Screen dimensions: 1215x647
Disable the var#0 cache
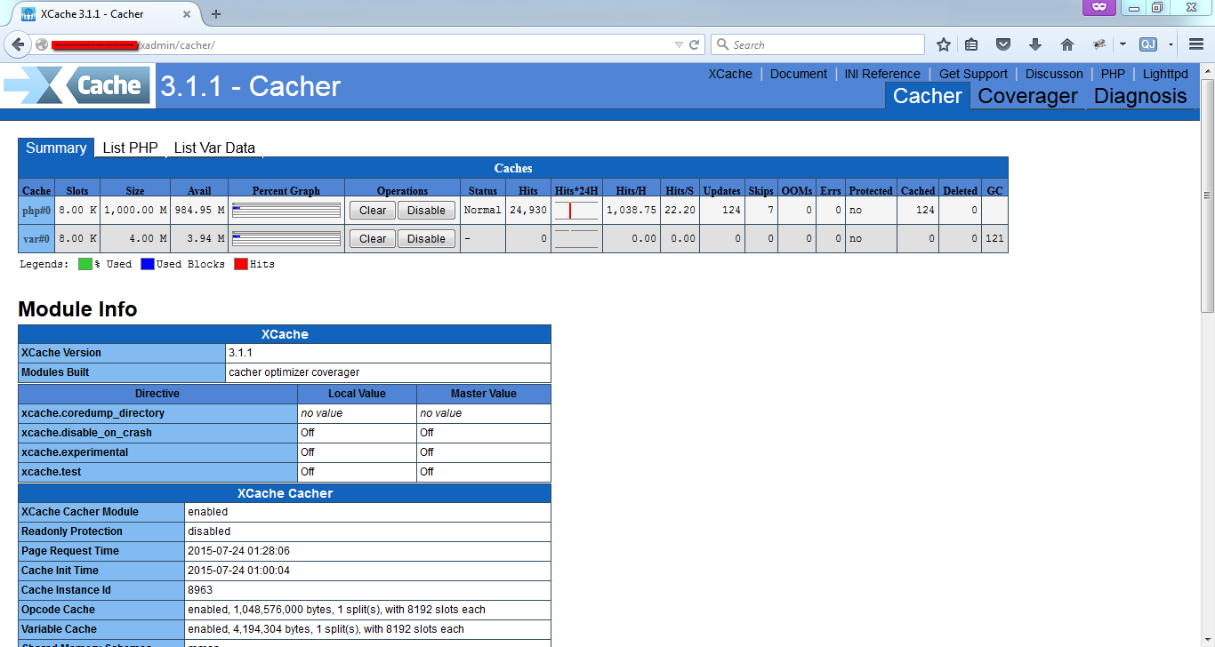[426, 238]
